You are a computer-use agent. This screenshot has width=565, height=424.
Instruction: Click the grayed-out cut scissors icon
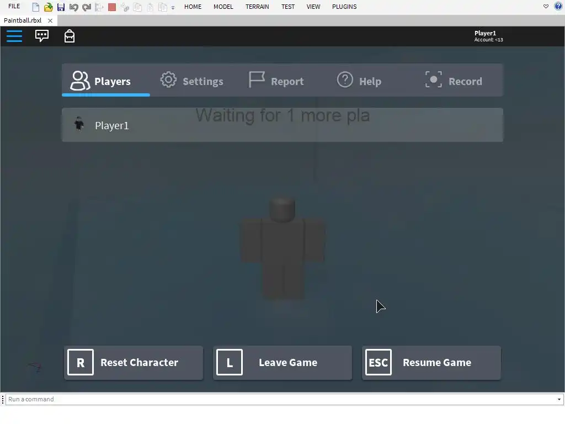pyautogui.click(x=125, y=7)
